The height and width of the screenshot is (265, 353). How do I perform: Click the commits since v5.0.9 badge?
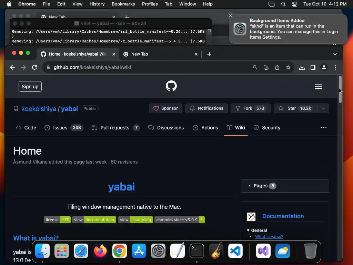180,220
